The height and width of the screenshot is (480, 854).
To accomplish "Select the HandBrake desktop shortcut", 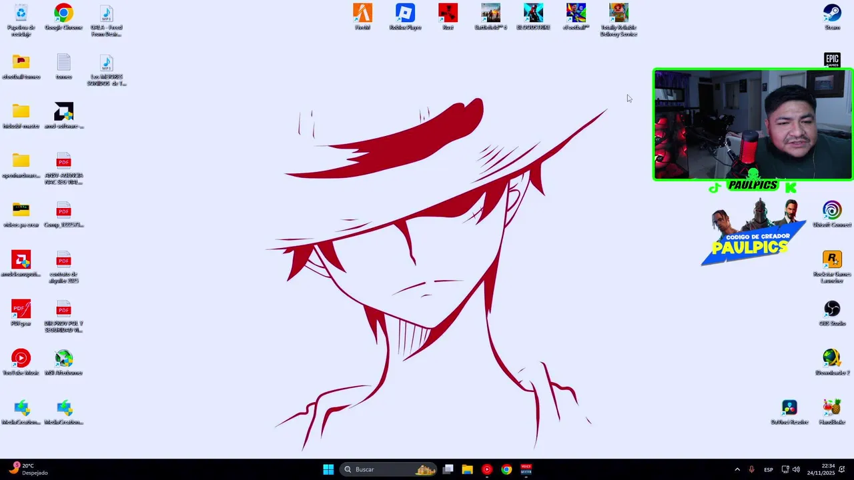I will point(832,412).
